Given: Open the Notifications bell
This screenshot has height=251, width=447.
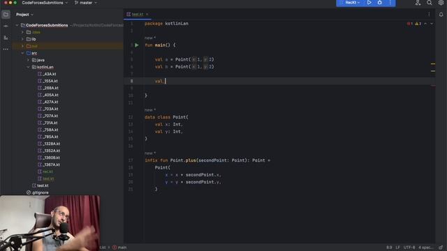Looking at the screenshot, I should pos(441,15).
